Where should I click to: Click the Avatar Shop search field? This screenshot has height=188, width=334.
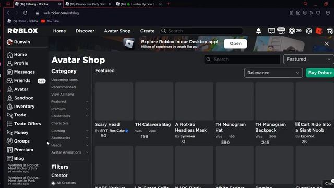(x=242, y=60)
